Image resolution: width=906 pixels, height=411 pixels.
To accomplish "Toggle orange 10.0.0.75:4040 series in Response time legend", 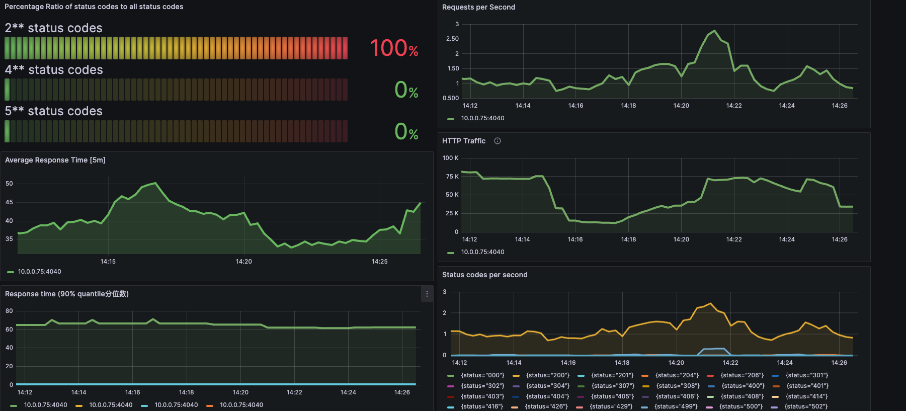I will [x=241, y=405].
